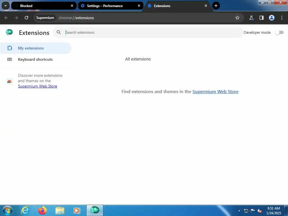Click the Supermium site info chip
Image resolution: width=288 pixels, height=216 pixels.
pos(45,18)
